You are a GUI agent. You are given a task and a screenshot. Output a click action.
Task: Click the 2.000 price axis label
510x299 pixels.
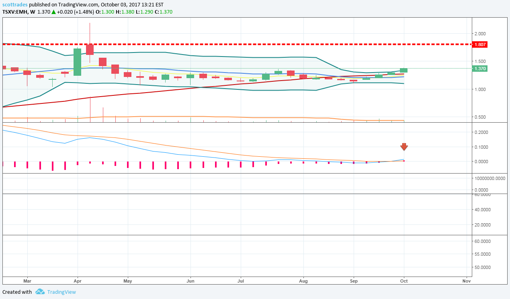click(480, 33)
